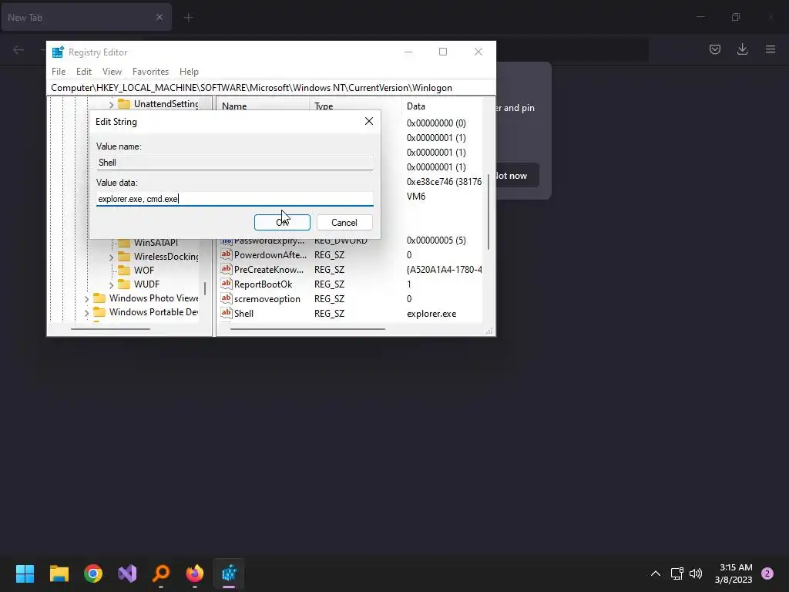Open the notification badge showing 2
The width and height of the screenshot is (789, 592).
767,573
